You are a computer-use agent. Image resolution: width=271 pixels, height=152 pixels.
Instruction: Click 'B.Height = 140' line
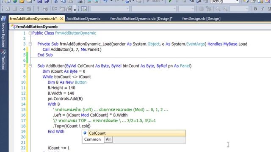point(61,88)
